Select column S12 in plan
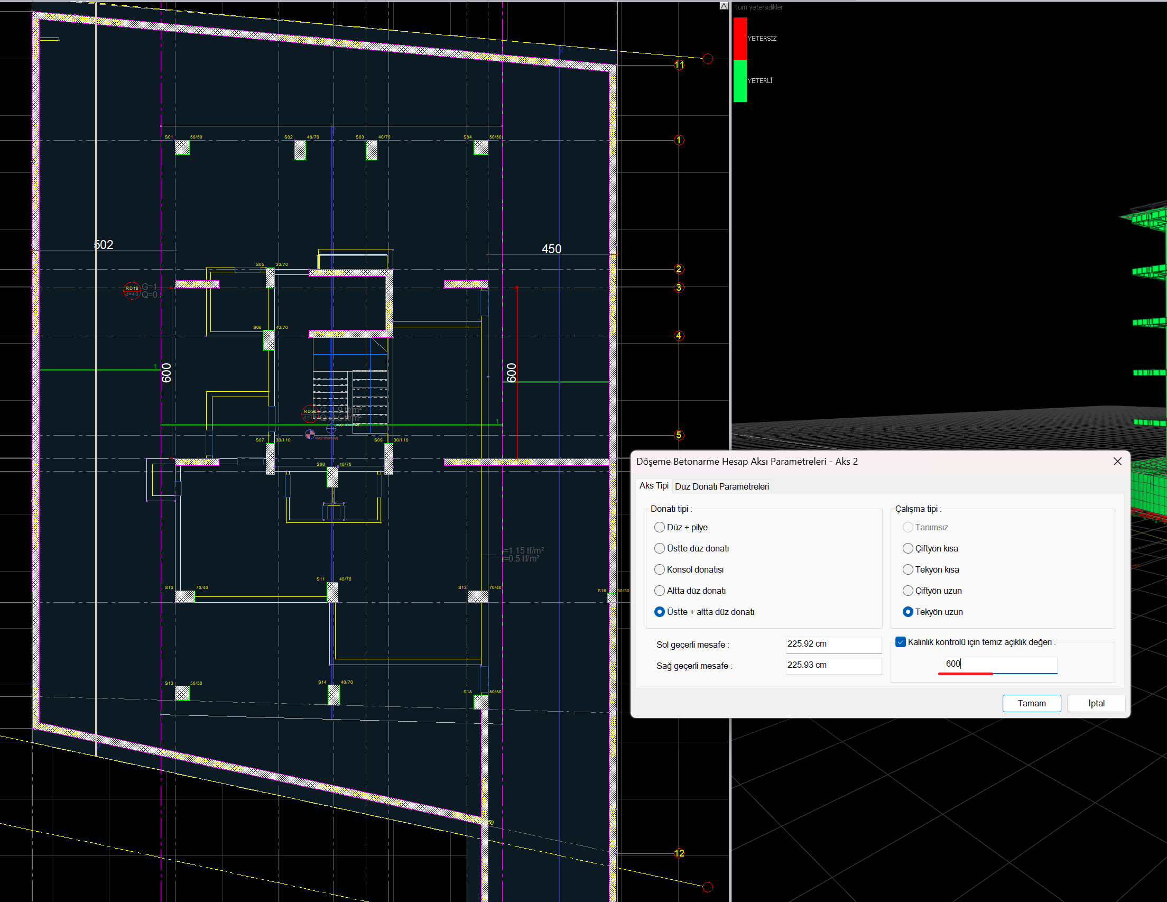1167x902 pixels. click(478, 597)
